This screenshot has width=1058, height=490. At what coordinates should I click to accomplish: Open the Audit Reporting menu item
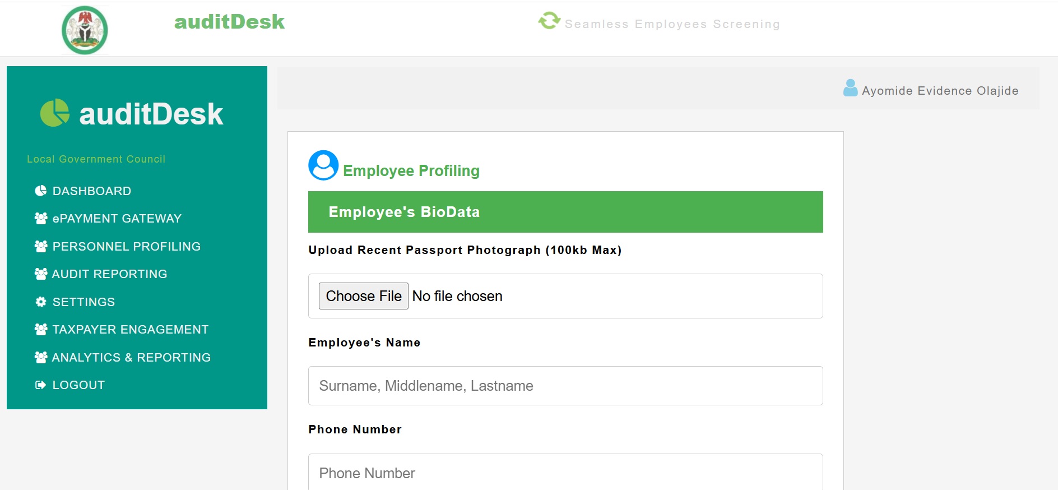click(101, 274)
